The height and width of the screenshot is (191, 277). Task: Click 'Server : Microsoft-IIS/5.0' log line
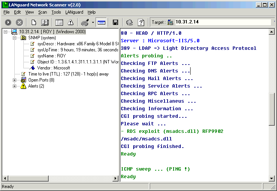pos(160,41)
